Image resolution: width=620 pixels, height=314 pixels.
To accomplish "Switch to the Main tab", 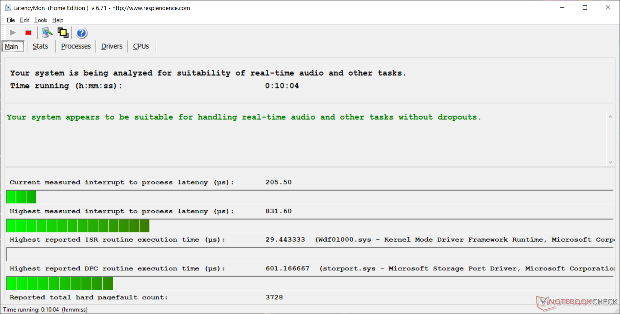I will (12, 47).
